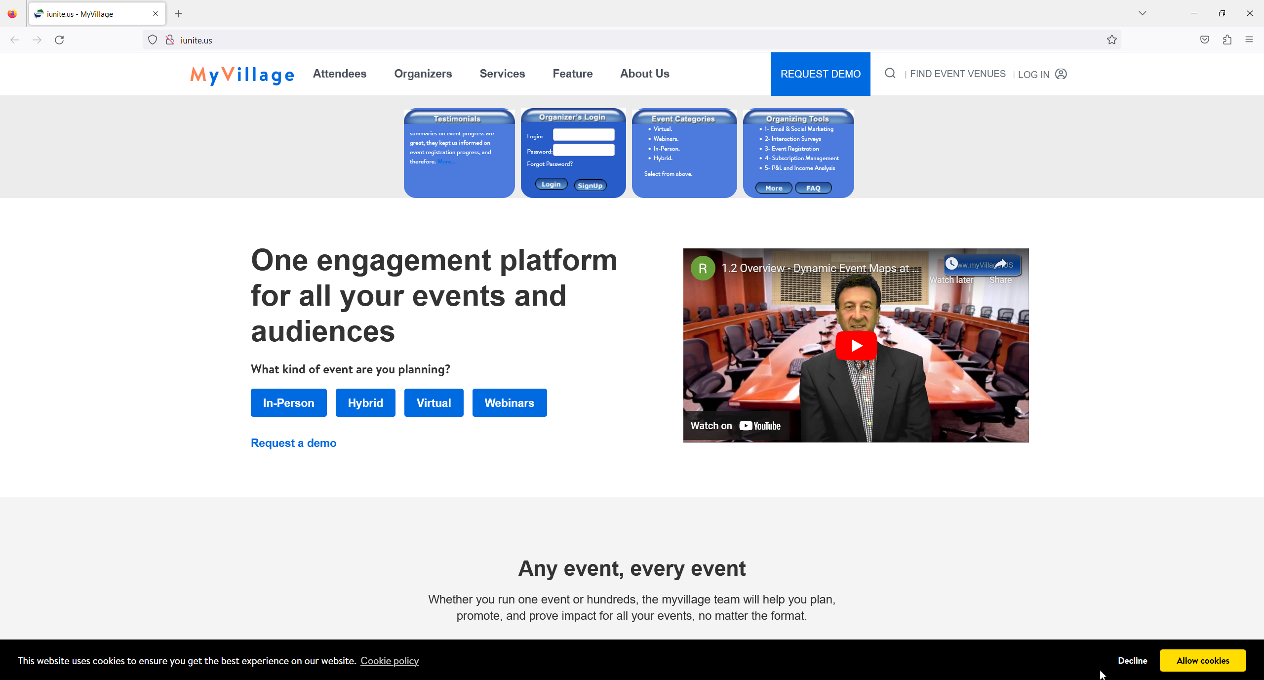Viewport: 1264px width, 680px height.
Task: Select the Hybrid event type button
Action: tap(365, 402)
